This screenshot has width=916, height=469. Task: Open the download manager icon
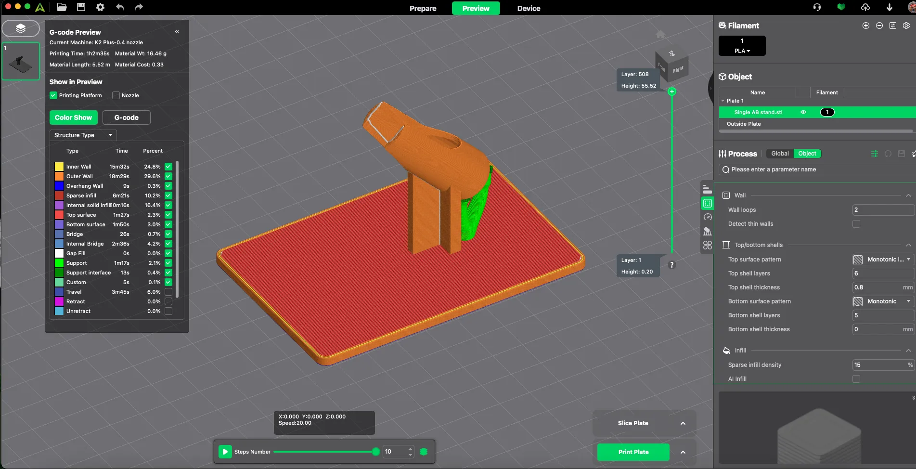click(x=889, y=7)
